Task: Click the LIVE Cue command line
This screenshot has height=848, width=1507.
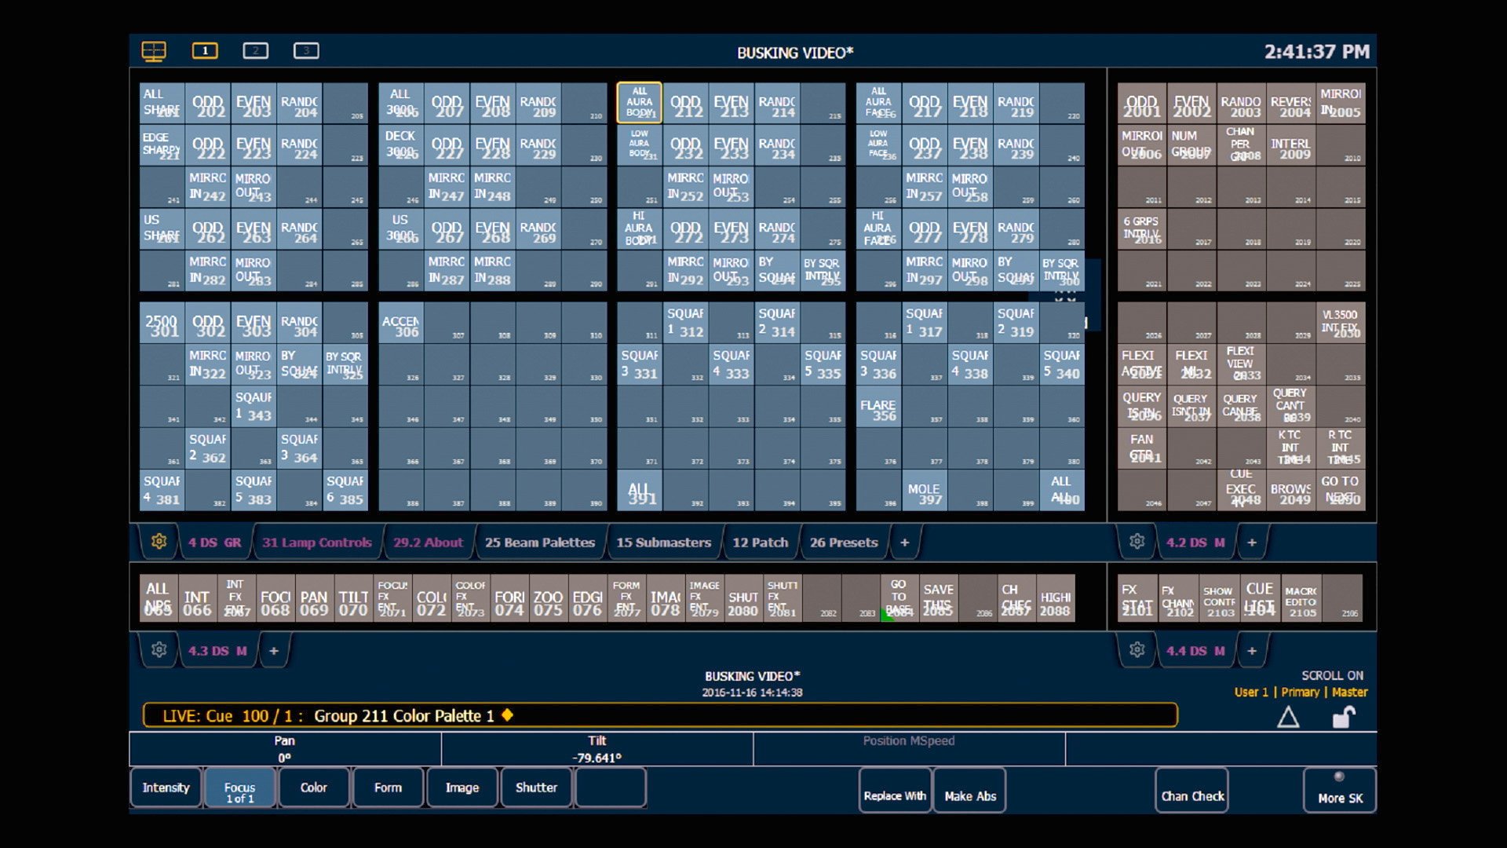Action: pos(660,715)
